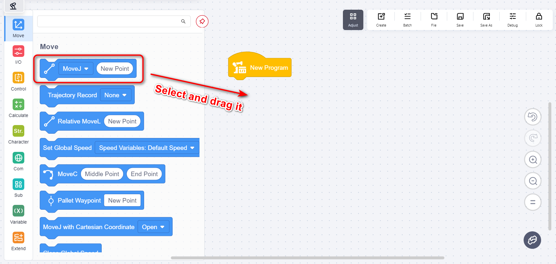Zoom in on the workspace canvas

click(x=533, y=160)
